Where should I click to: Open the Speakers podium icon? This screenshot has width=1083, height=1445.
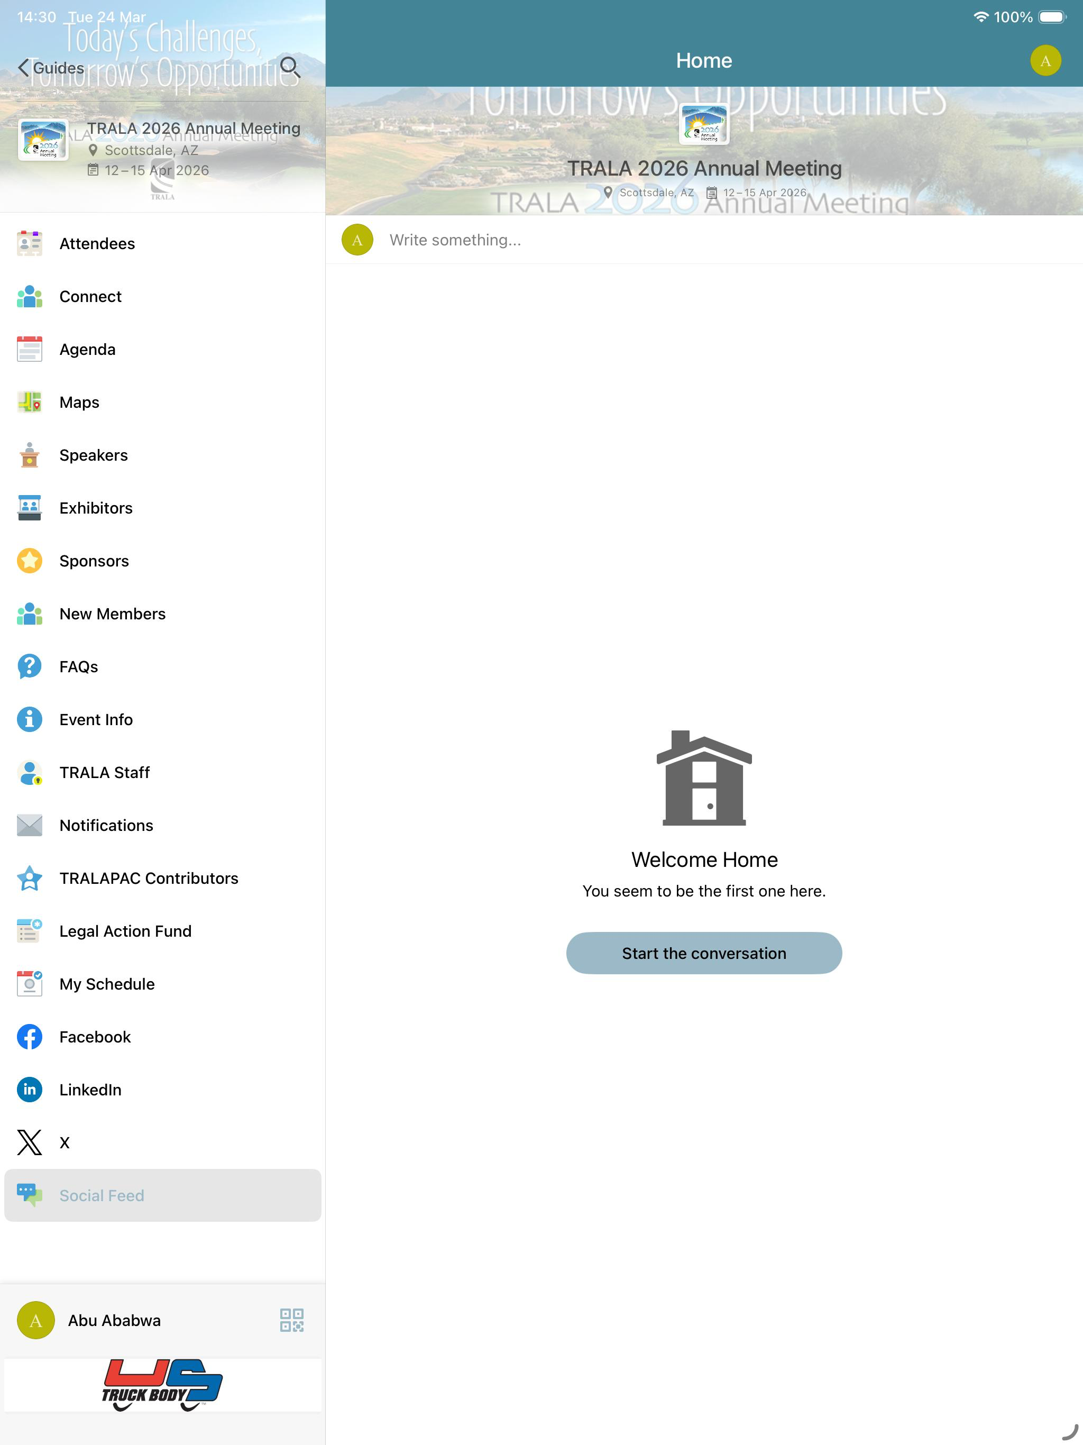pos(30,455)
